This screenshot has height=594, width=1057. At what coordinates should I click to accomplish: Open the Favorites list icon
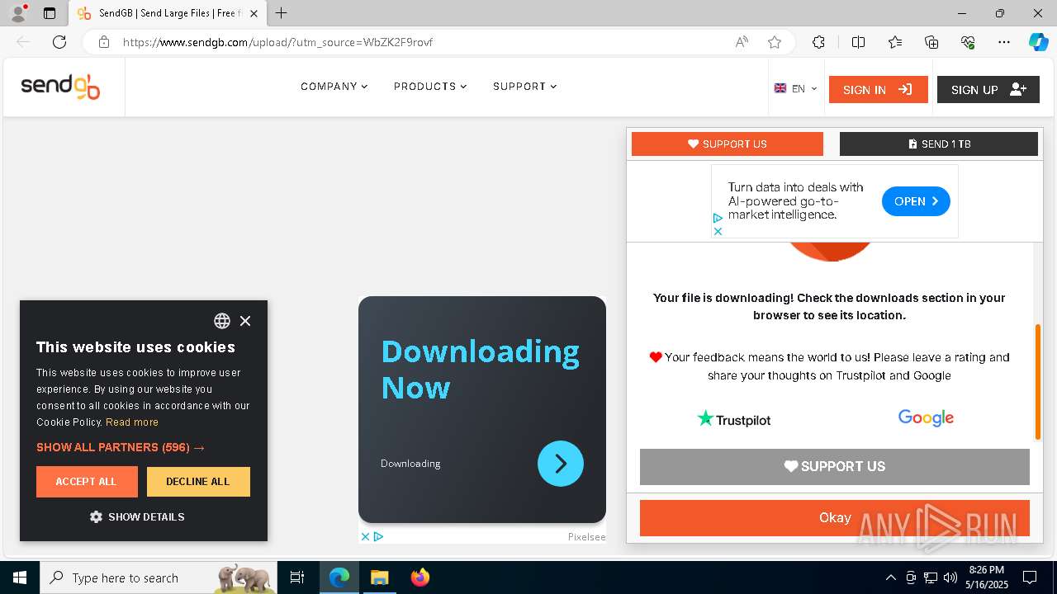point(895,42)
